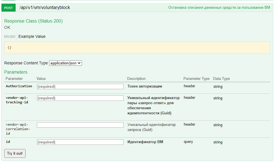Select the idempotency description for vendor-api-tracking-id
The image size is (275, 164).
(153, 105)
